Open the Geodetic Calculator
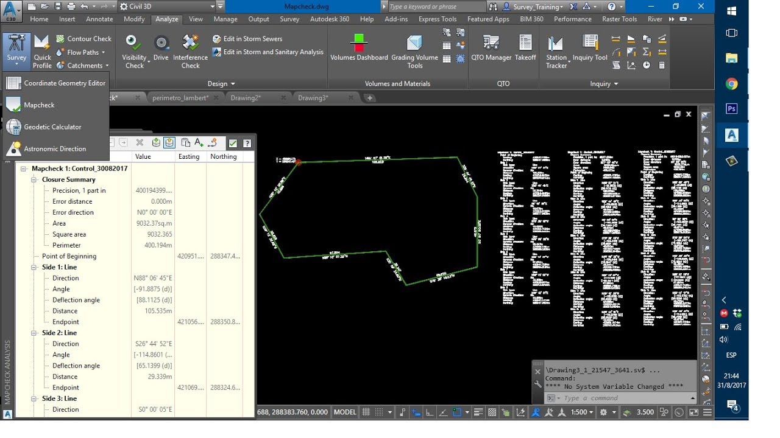This screenshot has height=438, width=780. (56, 127)
